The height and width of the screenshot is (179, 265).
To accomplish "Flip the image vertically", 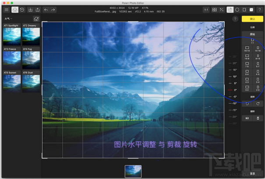I will pyautogui.click(x=258, y=118).
